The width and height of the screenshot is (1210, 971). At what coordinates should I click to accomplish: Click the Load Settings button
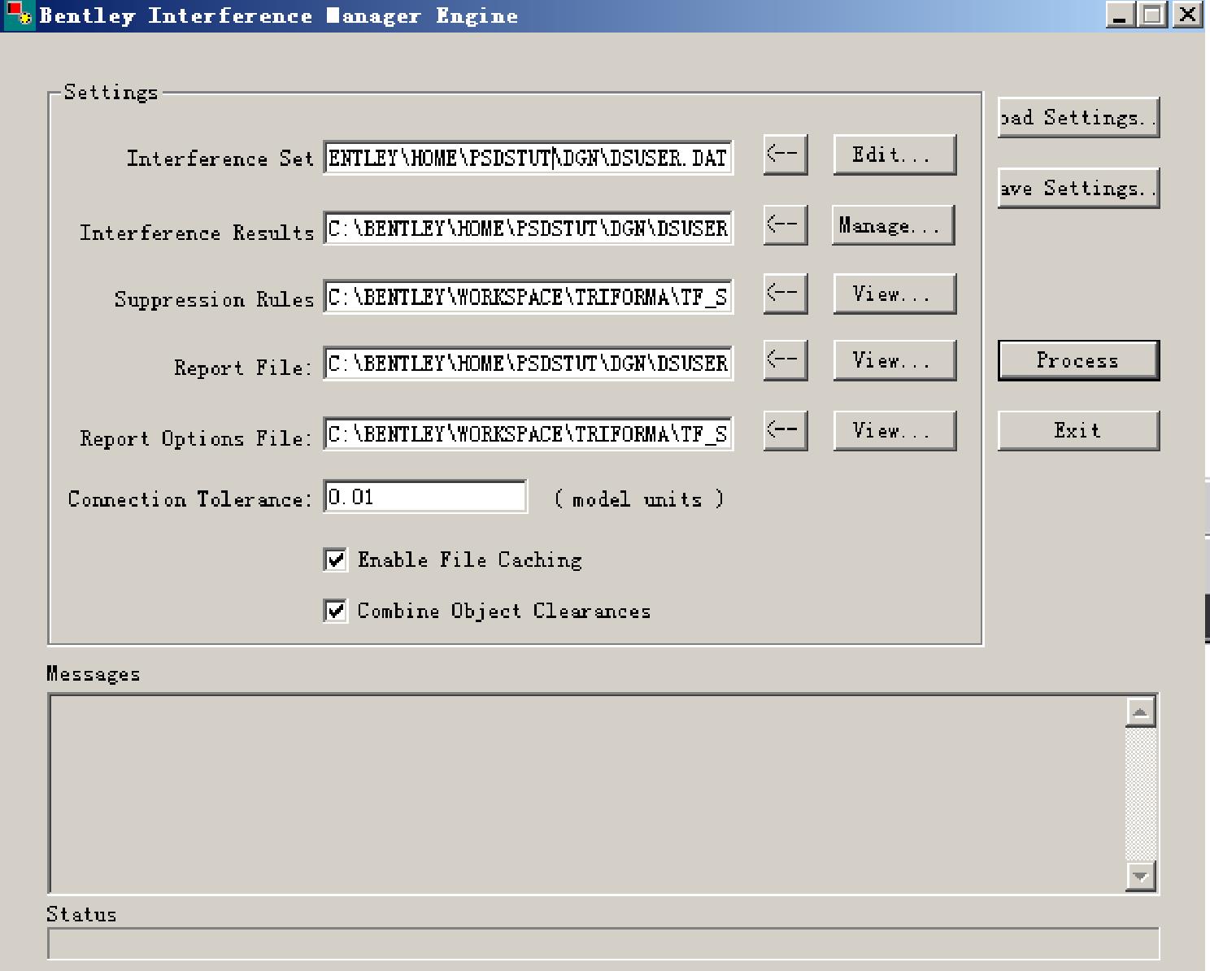[1078, 118]
